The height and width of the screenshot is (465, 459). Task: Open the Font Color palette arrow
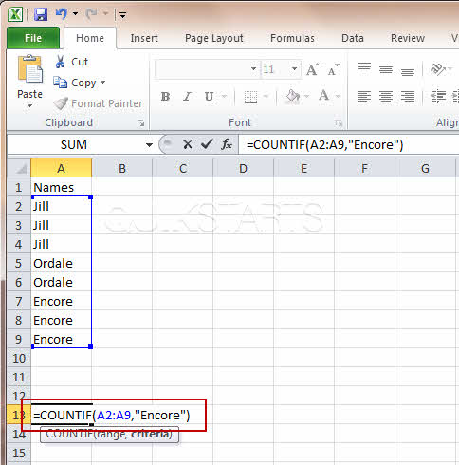pos(338,96)
